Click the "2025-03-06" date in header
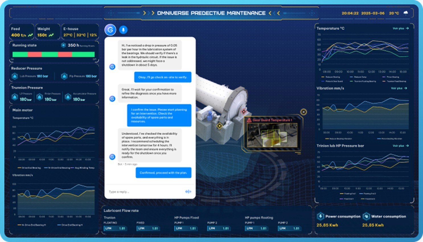423x242 pixels. [x=373, y=13]
